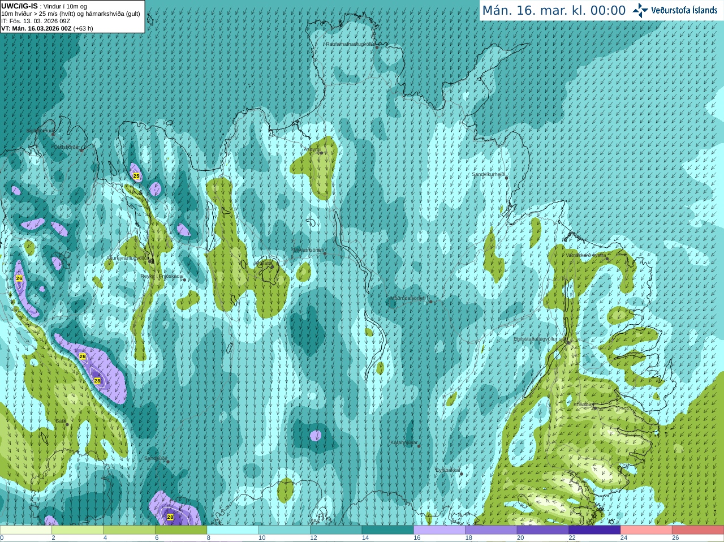Pick the 12–14 m/s teal legend swatch
The height and width of the screenshot is (542, 724).
(336, 530)
